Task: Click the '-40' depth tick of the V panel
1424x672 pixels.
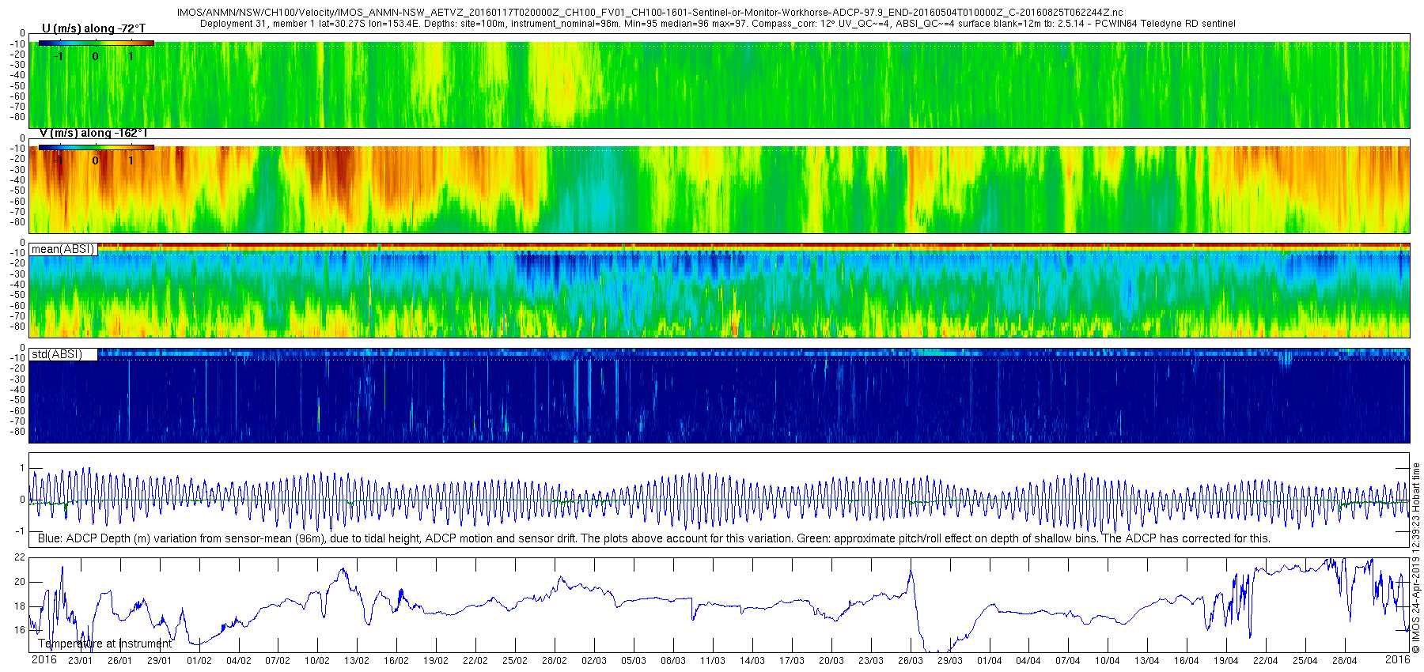Action: click(x=18, y=180)
